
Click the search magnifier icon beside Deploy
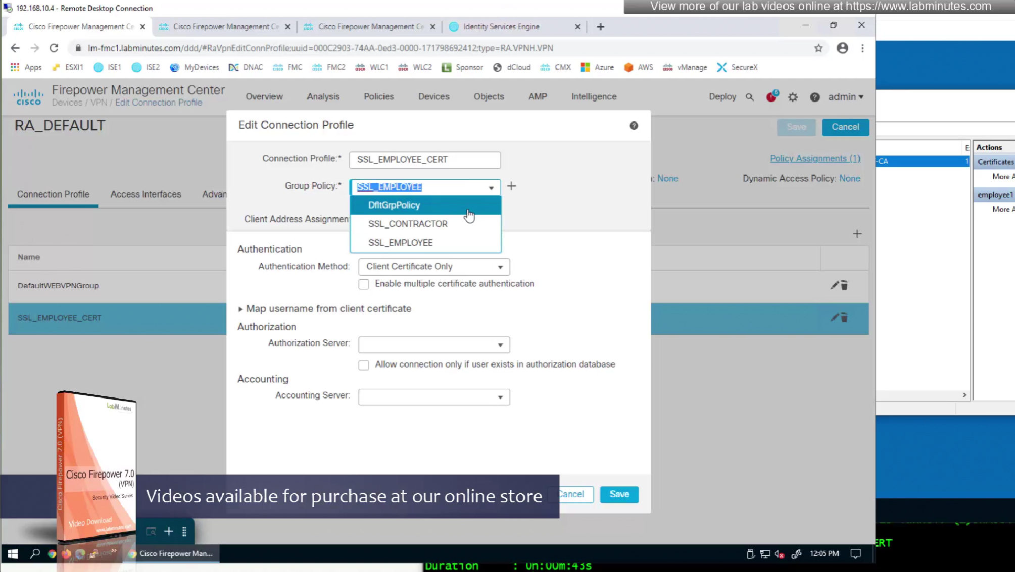[750, 97]
